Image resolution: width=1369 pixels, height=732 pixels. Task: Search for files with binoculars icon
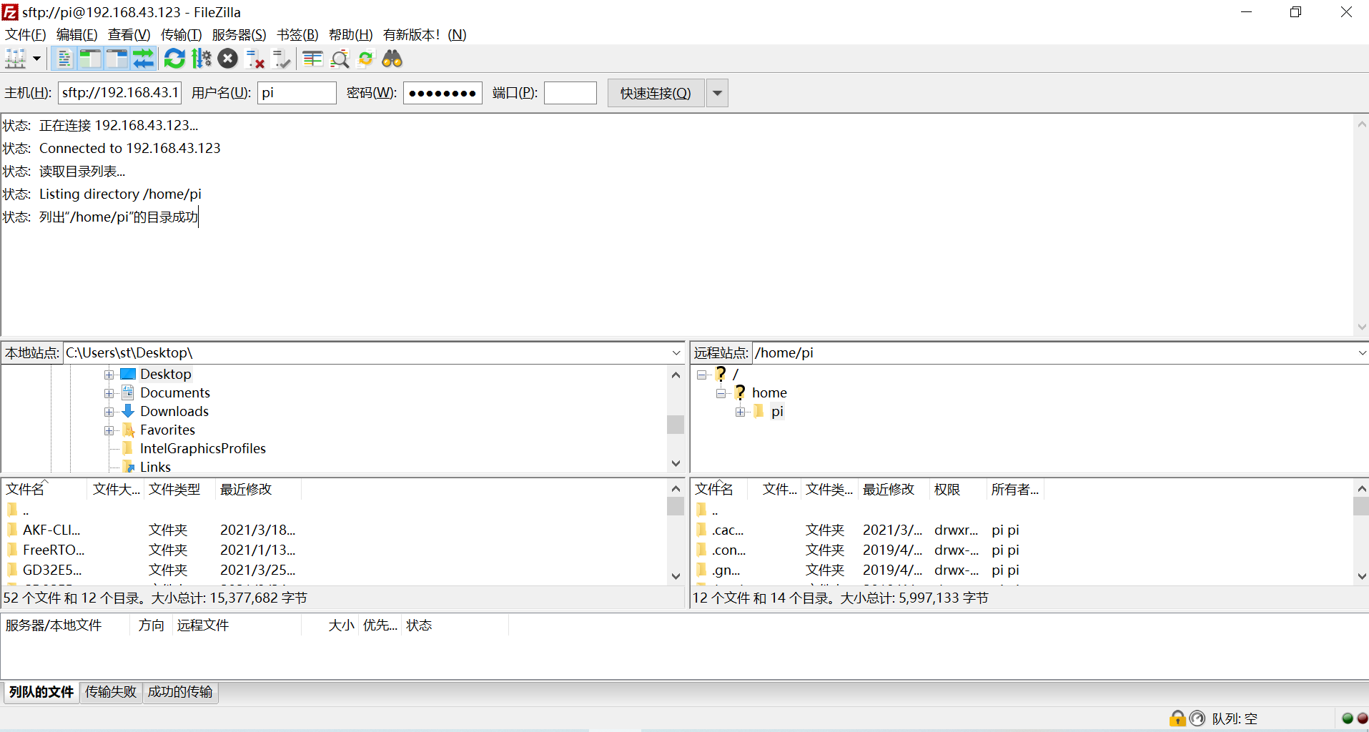click(392, 59)
